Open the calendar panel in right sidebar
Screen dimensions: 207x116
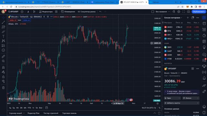click(204, 41)
